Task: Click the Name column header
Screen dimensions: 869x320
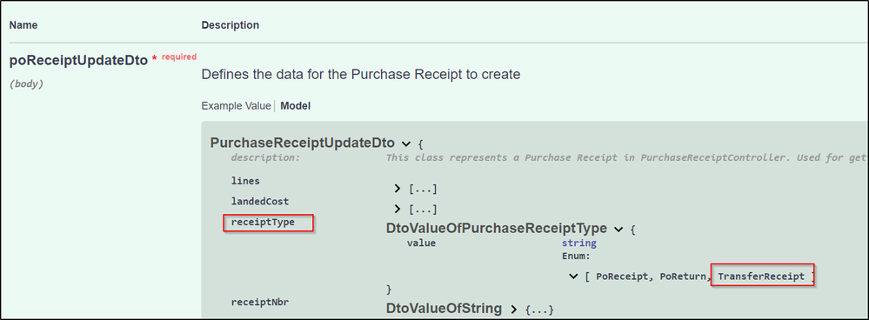Action: click(x=23, y=25)
